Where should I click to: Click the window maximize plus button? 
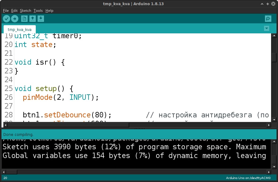click(267, 4)
